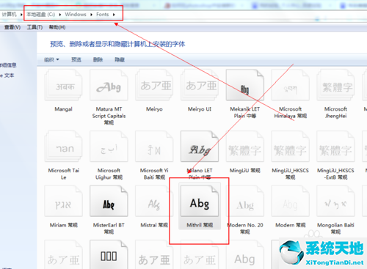
Task: Select the Matura MT Script Capitals font
Action: 109,85
